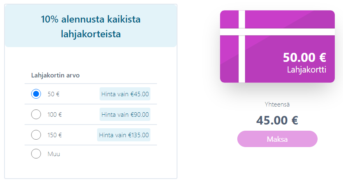This screenshot has width=343, height=186.
Task: Click the Muu option label text
Action: (x=54, y=154)
